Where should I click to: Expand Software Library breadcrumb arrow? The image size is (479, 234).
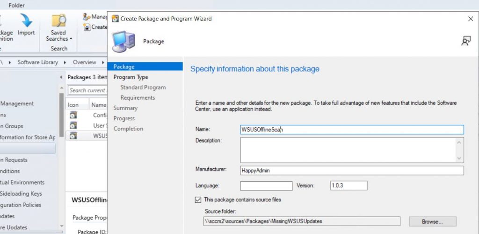[65, 62]
